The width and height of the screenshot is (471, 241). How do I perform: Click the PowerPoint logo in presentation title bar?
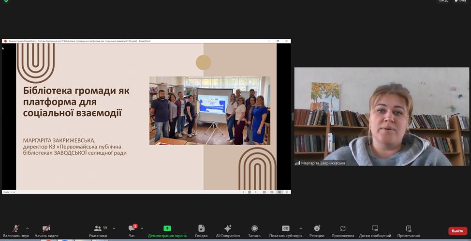5,41
